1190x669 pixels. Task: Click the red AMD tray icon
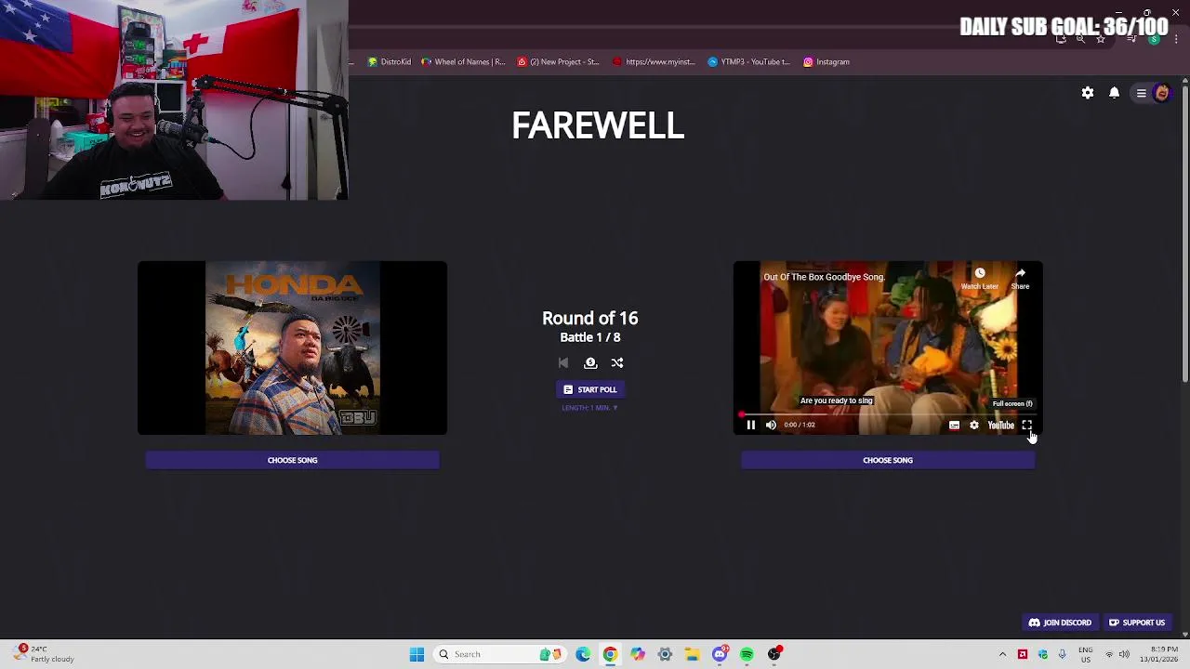[1023, 654]
